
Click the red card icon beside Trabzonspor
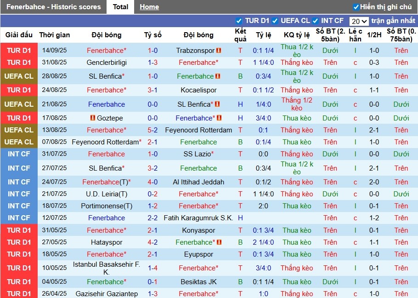(219, 51)
